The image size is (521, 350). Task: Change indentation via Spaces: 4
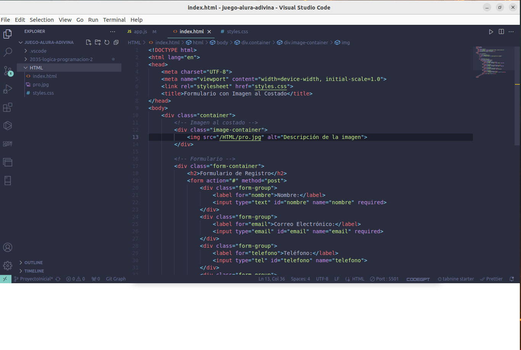(300, 279)
